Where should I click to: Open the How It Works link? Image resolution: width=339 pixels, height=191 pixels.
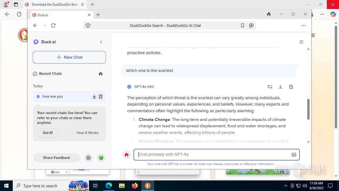coord(87,133)
